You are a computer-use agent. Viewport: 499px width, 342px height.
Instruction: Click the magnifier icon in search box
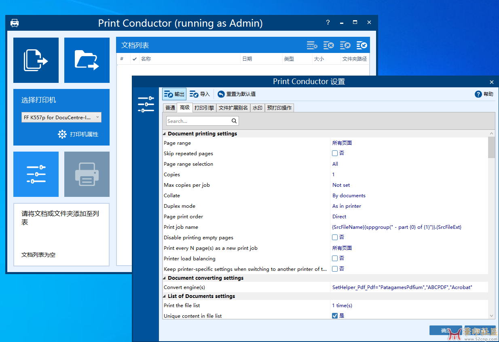(x=234, y=121)
